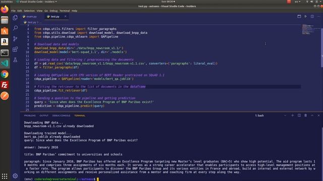Image resolution: width=323 pixels, height=181 pixels.
Task: Open the Selection menu
Action: tap(29, 11)
